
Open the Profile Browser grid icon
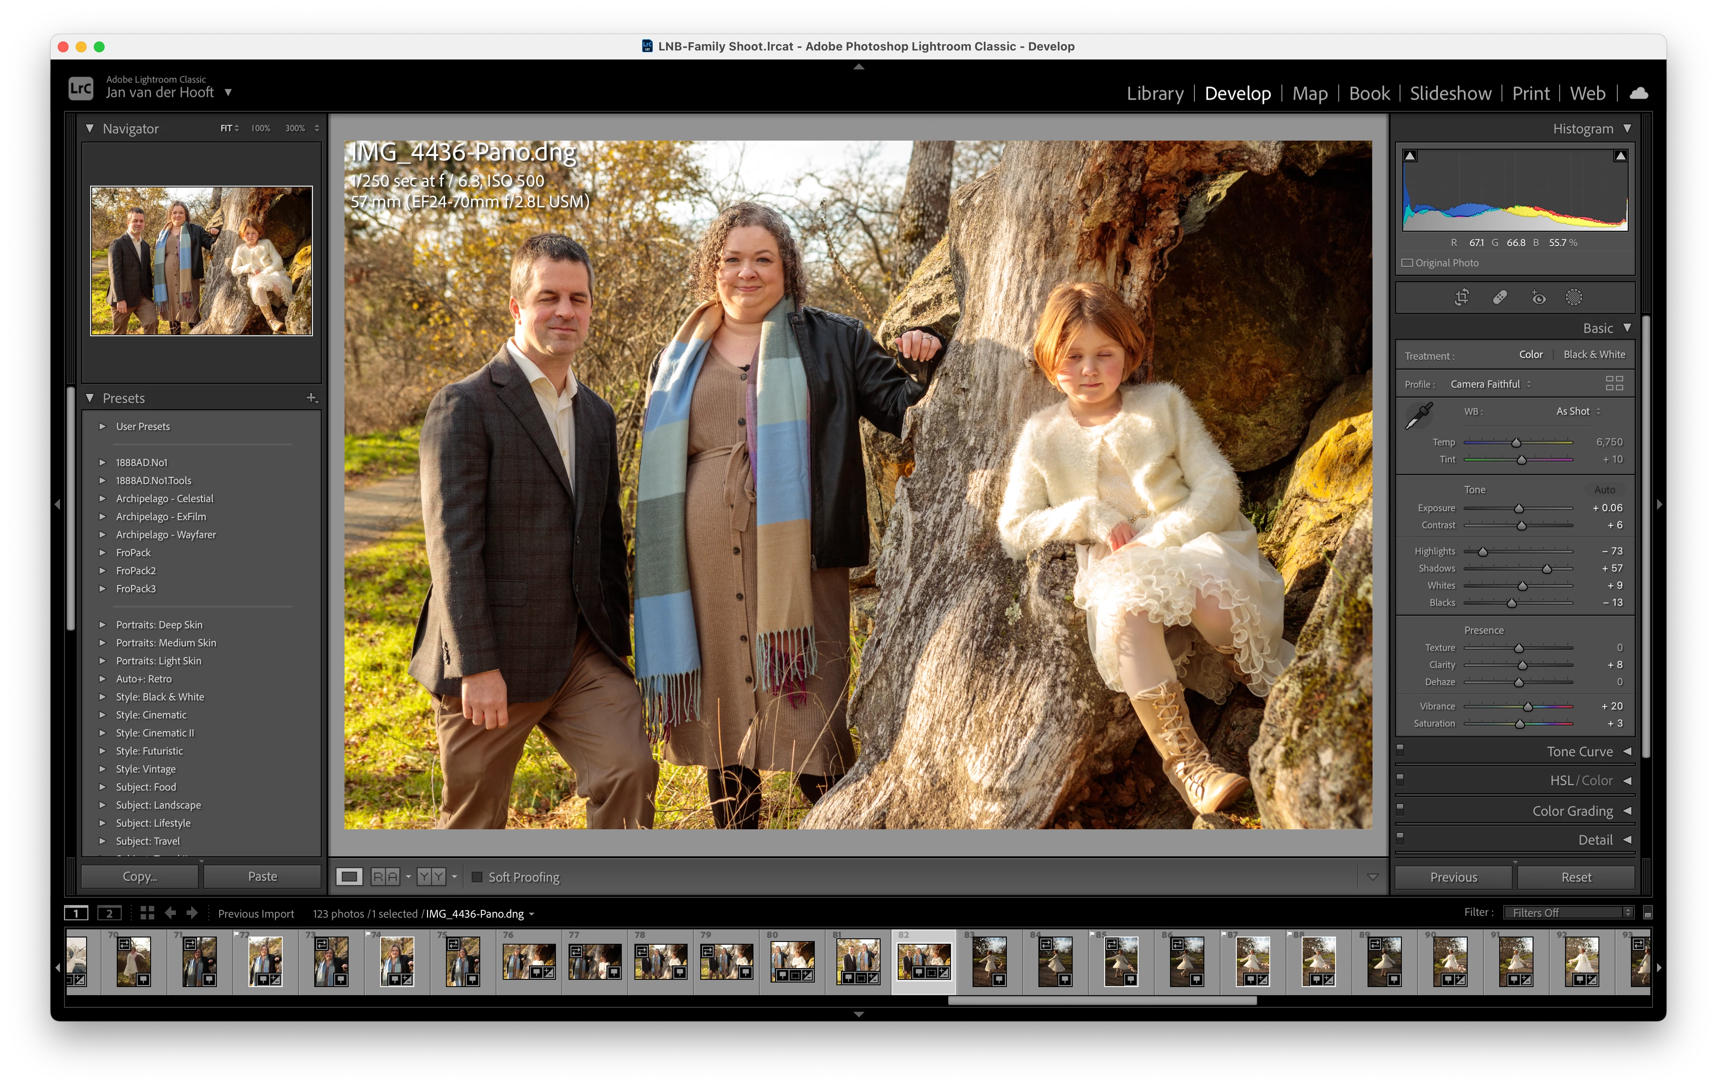pos(1614,384)
